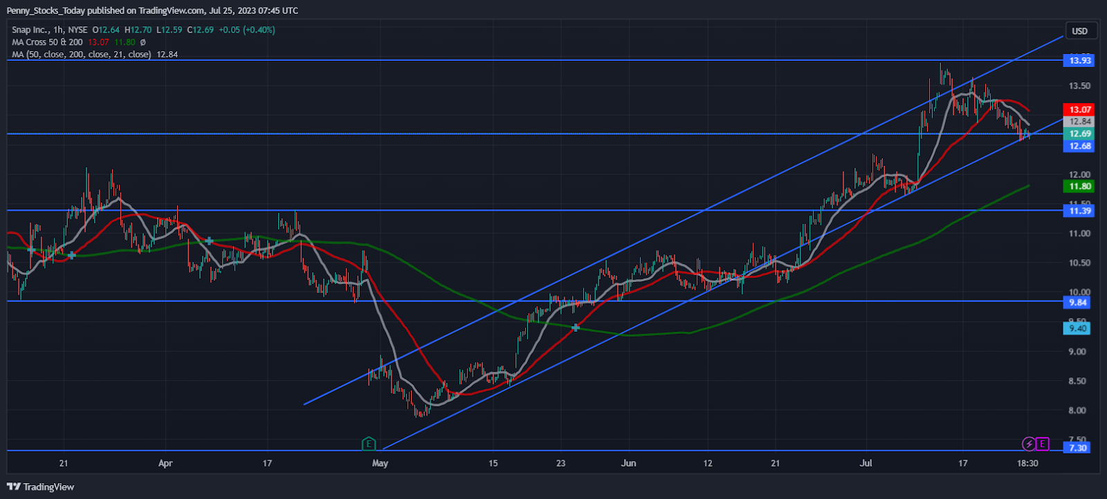Screen dimensions: 1107x499
Task: Select the MA cross marker in early April
Action: click(209, 241)
